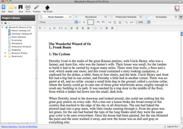The height and width of the screenshot is (129, 183).
Task: Click the tab overflow button after Screenplay
Action: pos(181,17)
